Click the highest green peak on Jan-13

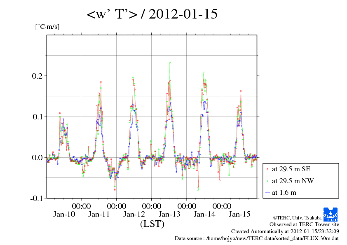tap(170, 63)
